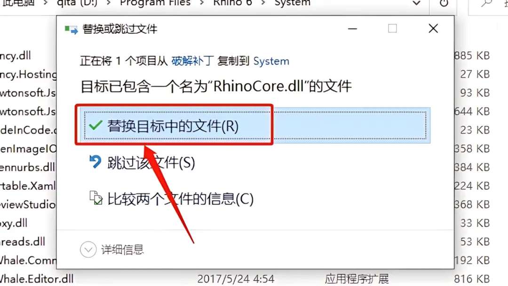Choose Replace the file in destination option
The image size is (508, 286).
[x=255, y=125]
